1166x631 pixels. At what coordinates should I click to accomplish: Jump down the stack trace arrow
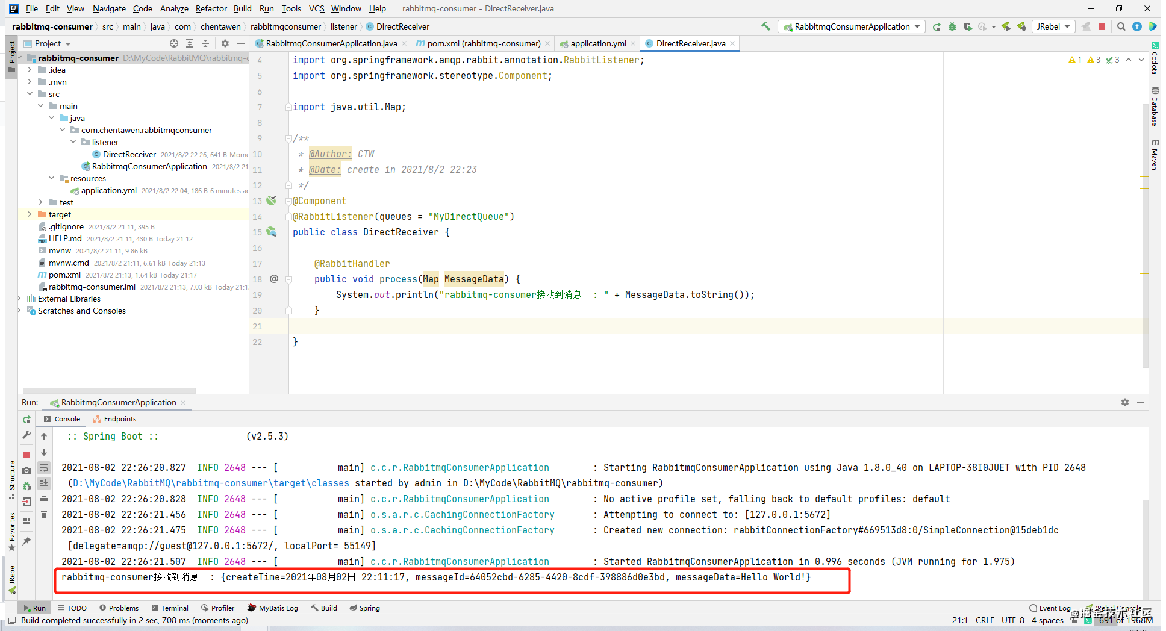point(44,452)
